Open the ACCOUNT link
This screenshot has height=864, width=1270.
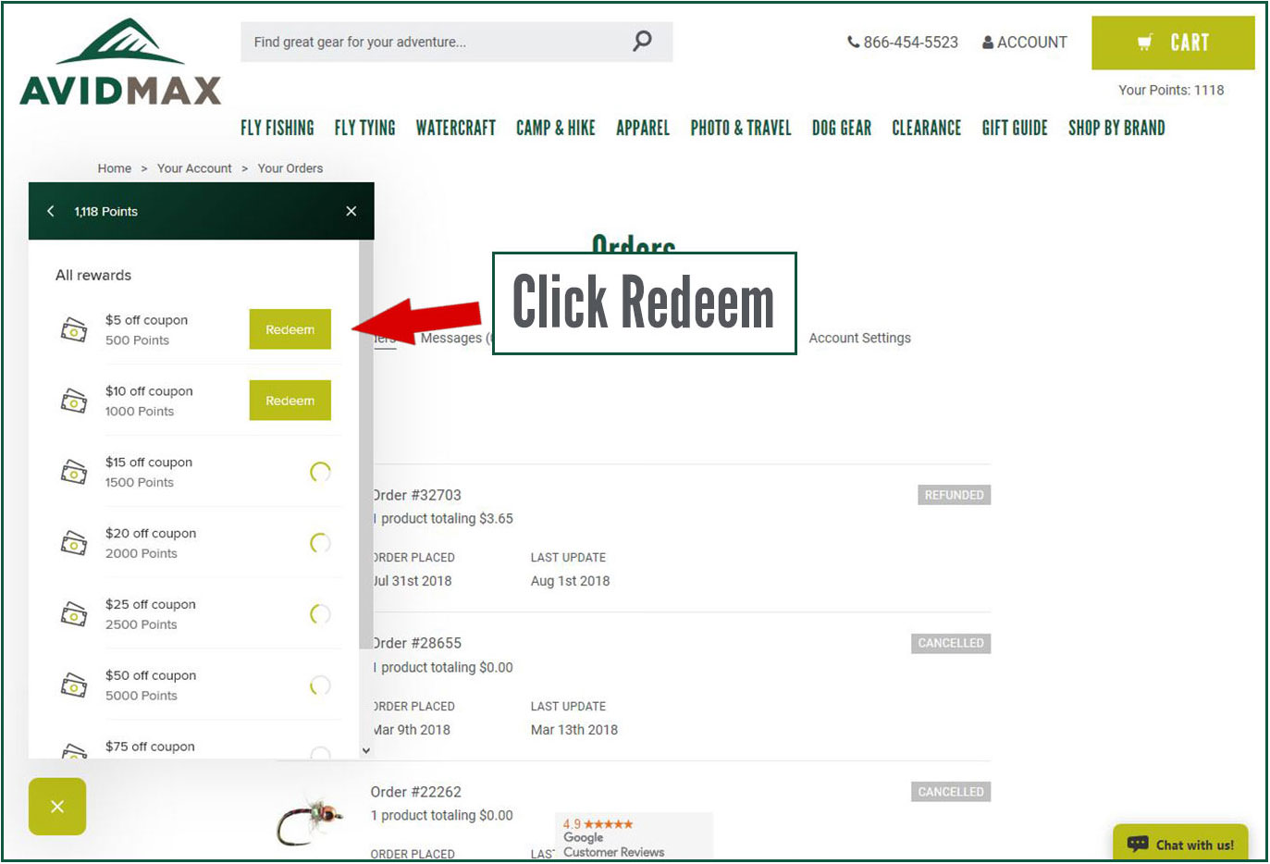point(1025,43)
